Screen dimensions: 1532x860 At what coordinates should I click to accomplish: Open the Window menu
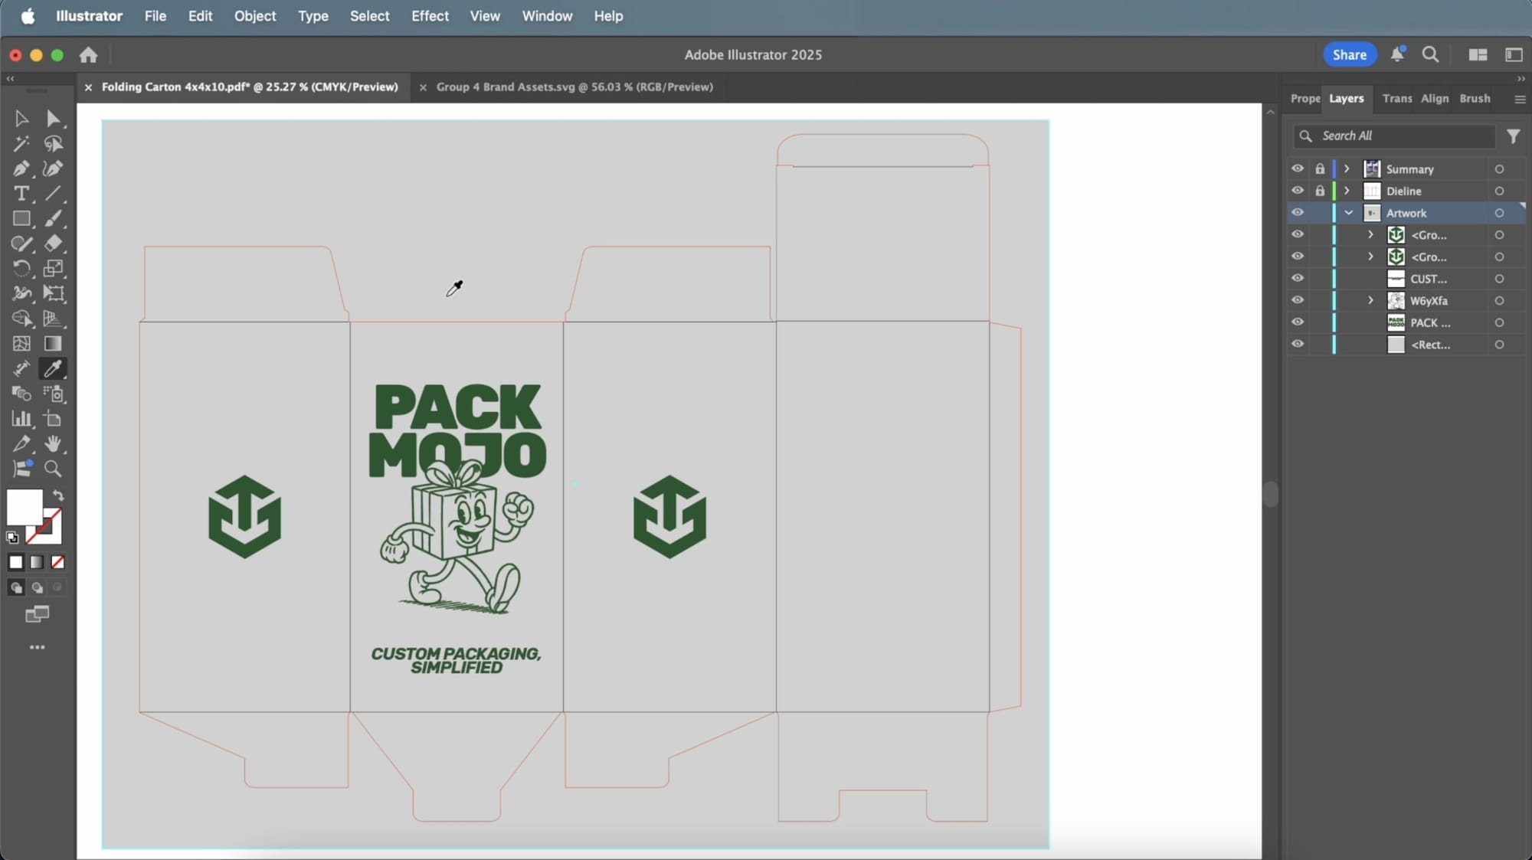547,16
